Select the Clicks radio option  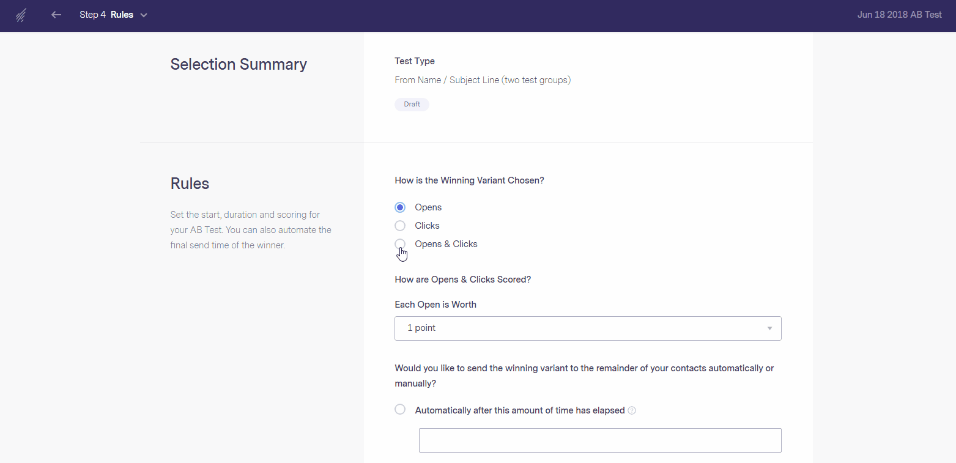pos(400,226)
